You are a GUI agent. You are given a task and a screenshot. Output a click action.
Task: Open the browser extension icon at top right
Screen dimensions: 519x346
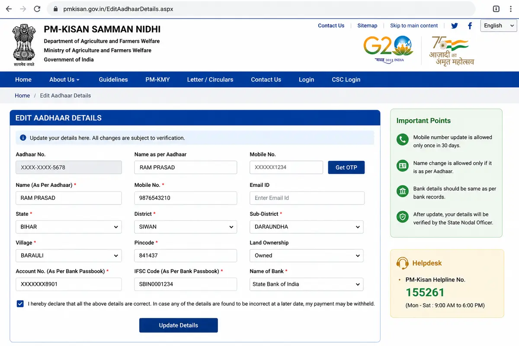pyautogui.click(x=497, y=9)
